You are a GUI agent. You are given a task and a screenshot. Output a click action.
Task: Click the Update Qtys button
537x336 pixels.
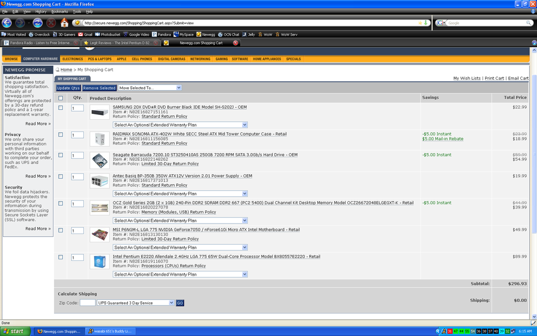click(x=69, y=88)
